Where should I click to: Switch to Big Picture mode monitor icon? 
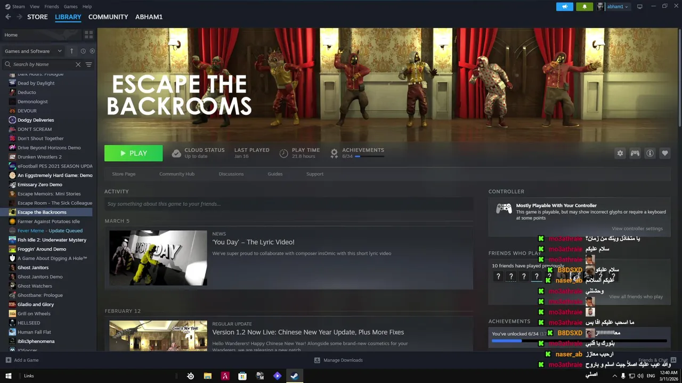640,6
